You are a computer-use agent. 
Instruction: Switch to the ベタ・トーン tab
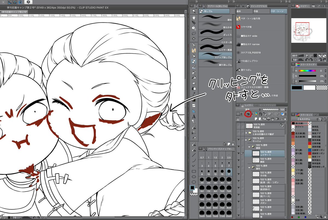279,11
